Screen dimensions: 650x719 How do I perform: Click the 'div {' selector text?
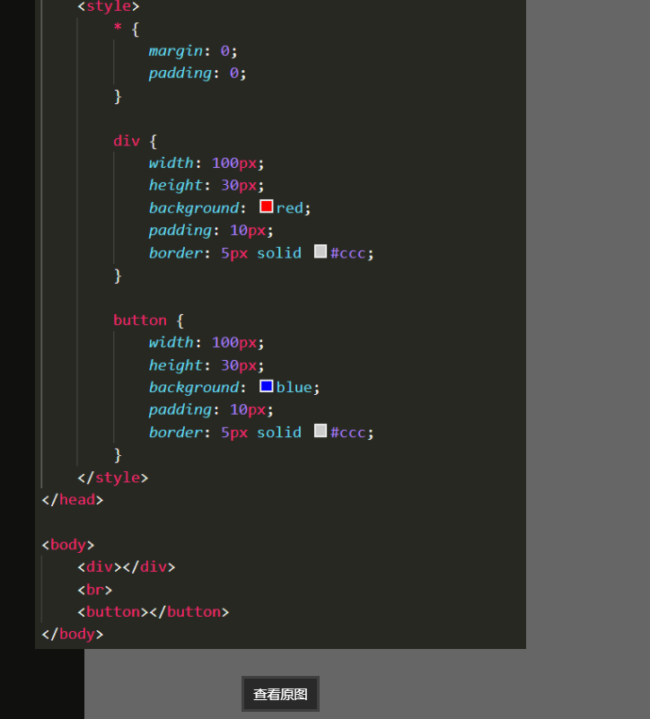coord(135,141)
